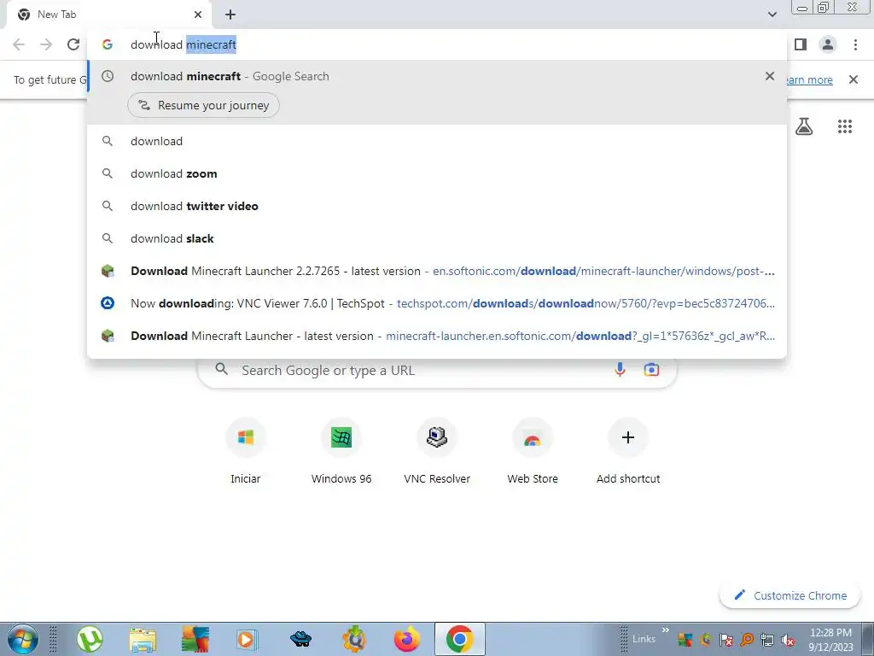Viewport: 874px width, 656px height.
Task: Choose the 'download twitter video' suggestion
Action: pos(437,206)
